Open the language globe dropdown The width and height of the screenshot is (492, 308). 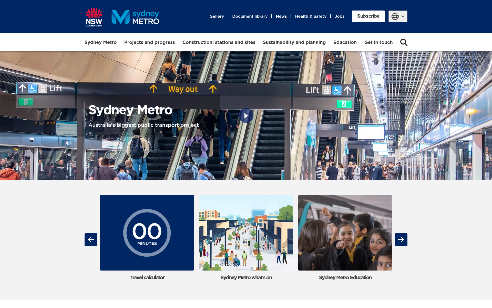tap(398, 16)
